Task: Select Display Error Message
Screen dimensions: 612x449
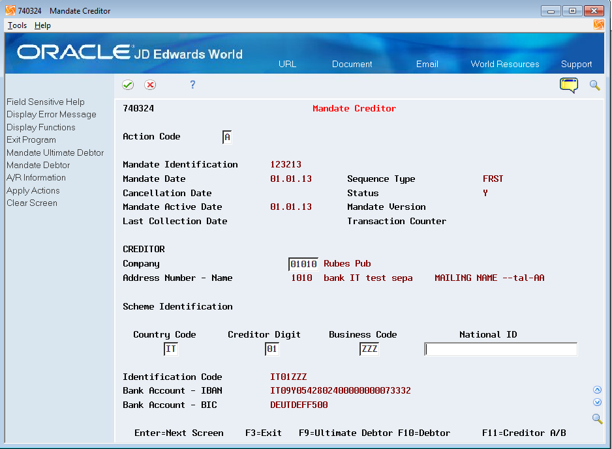Action: [x=52, y=114]
